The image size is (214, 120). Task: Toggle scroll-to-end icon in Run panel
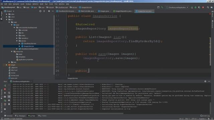pos(9,97)
